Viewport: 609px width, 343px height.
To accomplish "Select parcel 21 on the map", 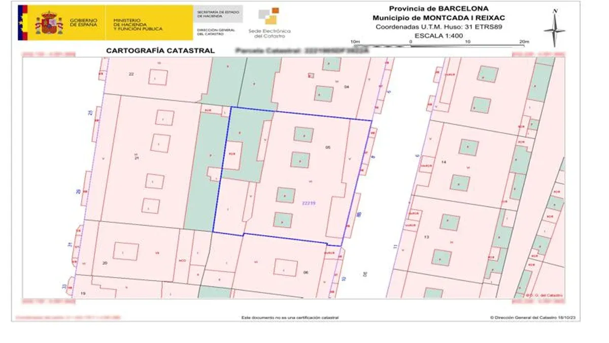I will point(136,158).
